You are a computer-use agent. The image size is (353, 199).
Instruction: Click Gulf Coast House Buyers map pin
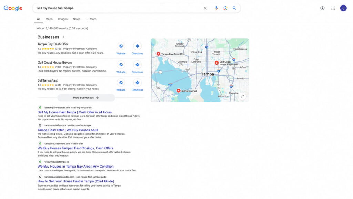point(216,63)
